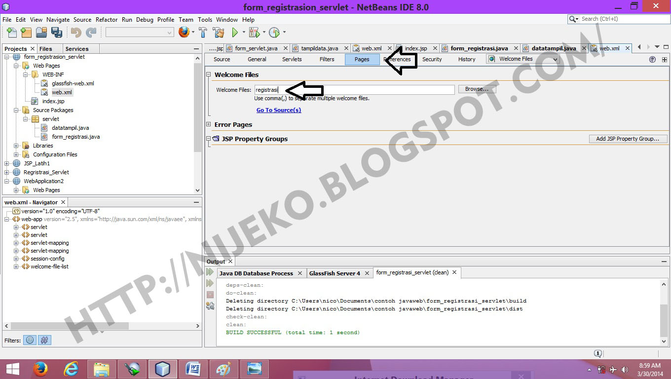
Task: Click the Build Project hammer icon
Action: (x=203, y=33)
